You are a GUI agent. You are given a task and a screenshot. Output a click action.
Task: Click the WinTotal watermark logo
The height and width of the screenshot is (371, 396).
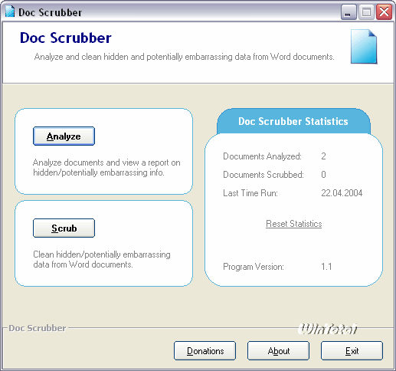(x=328, y=329)
